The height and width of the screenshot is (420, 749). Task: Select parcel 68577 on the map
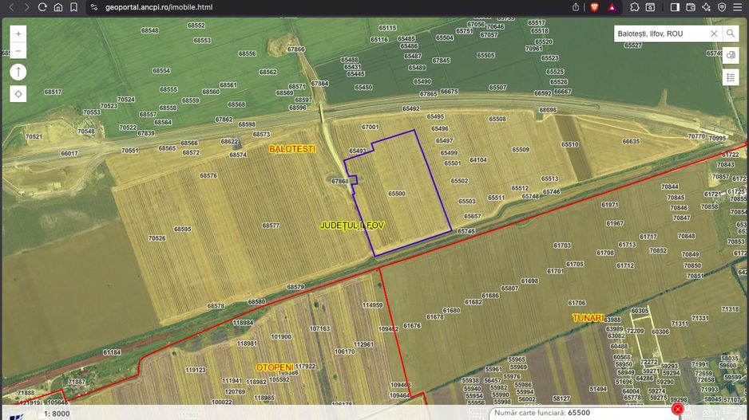[271, 226]
